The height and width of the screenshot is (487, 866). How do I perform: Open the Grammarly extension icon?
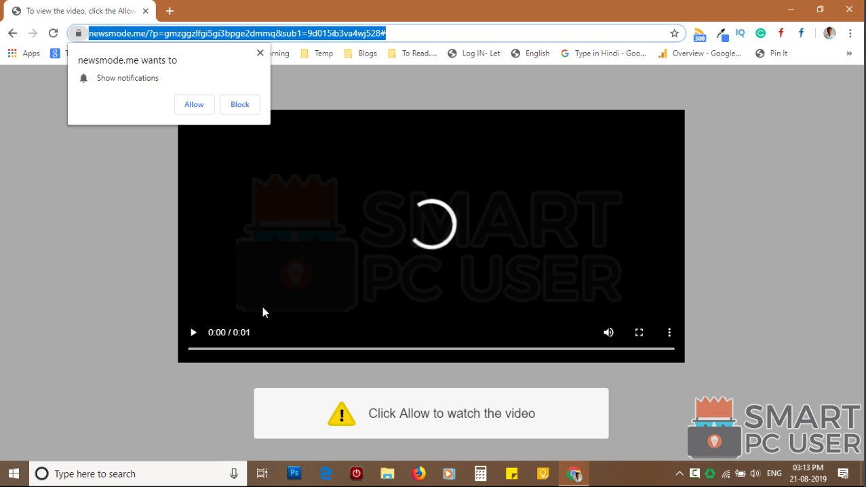click(x=760, y=33)
